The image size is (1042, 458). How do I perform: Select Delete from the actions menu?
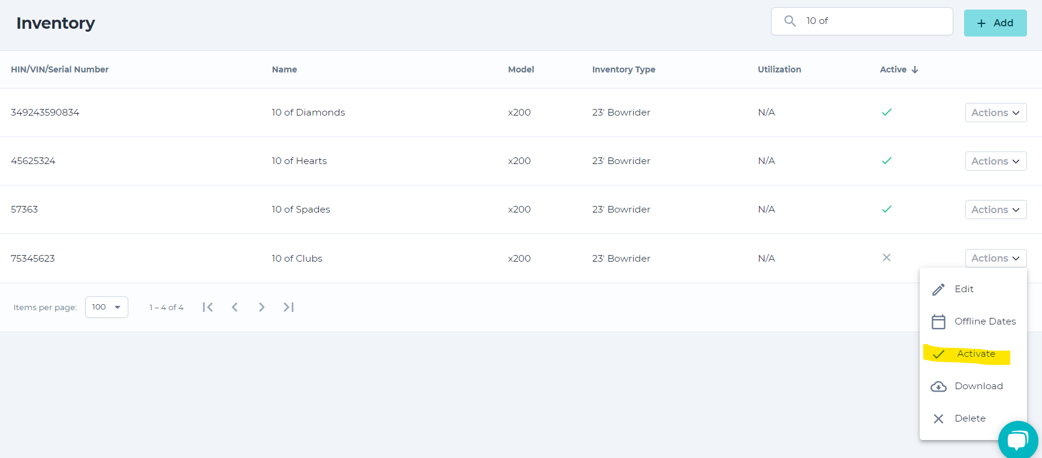click(x=969, y=418)
